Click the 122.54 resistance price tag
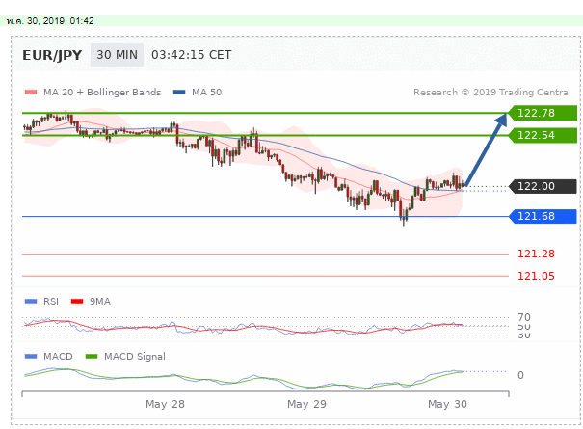 (543, 135)
